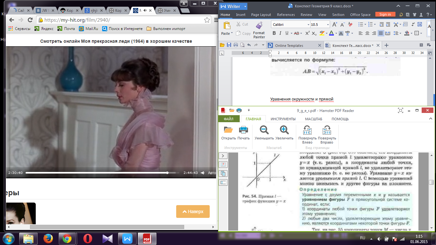Apply character shading in Writer

[x=341, y=33]
